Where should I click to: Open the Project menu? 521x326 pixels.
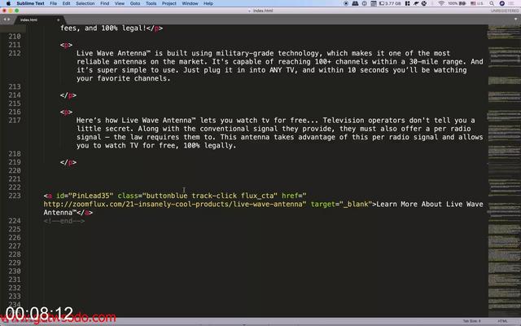click(x=169, y=3)
